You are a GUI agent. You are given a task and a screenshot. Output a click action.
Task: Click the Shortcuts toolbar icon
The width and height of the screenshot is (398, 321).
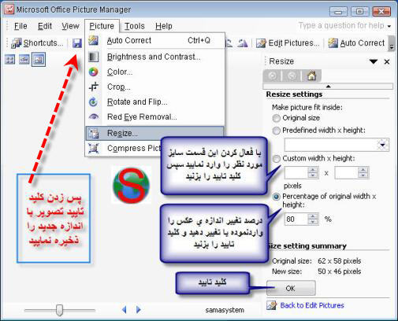[17, 43]
